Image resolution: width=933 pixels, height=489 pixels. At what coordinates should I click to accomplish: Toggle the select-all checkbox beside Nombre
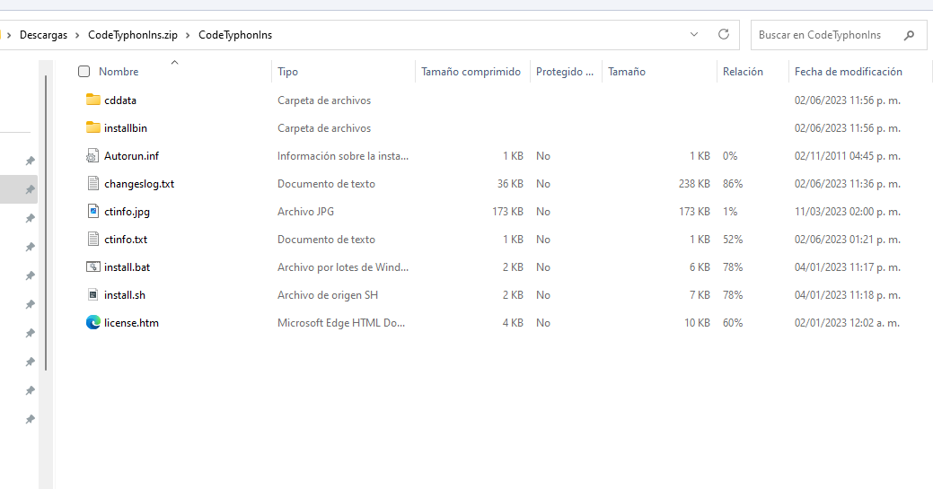click(x=84, y=72)
